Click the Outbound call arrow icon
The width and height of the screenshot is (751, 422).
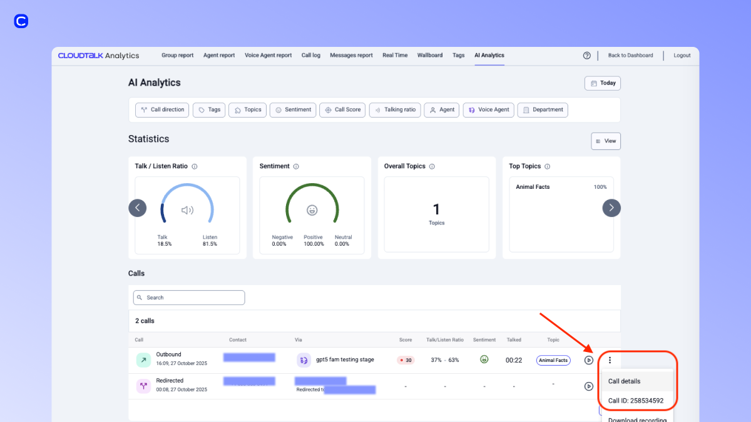(x=143, y=360)
